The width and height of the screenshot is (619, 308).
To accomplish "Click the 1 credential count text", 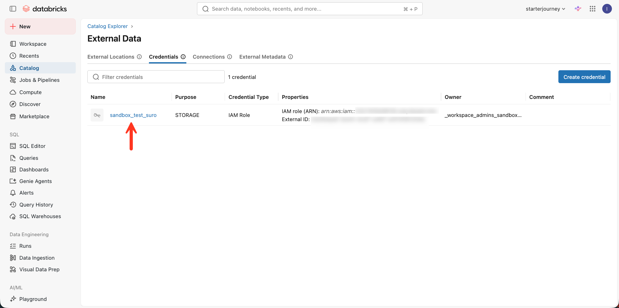I will click(242, 77).
